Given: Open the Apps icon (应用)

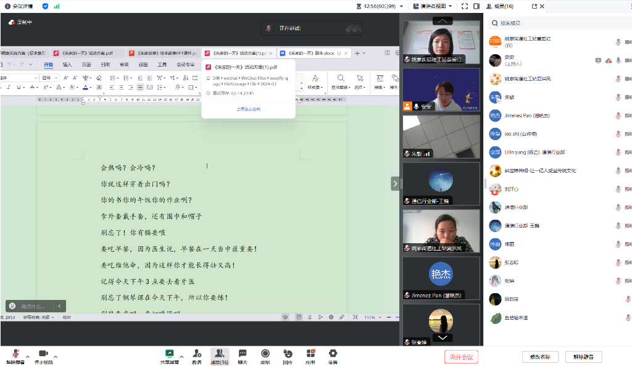Looking at the screenshot, I should click(310, 356).
